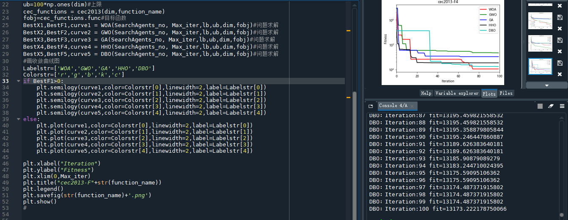Switch to the Files tab
This screenshot has width=568, height=220.
pyautogui.click(x=505, y=93)
